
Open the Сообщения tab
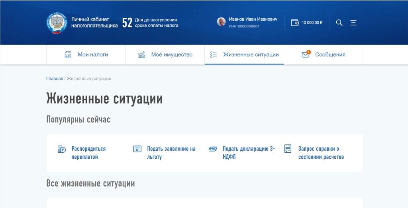[x=324, y=54]
